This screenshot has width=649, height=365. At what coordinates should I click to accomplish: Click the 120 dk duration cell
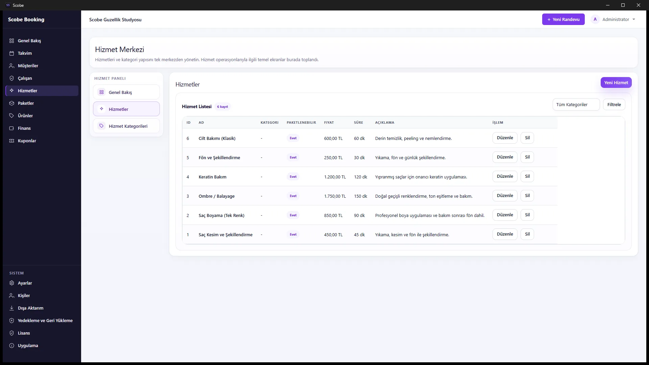point(360,177)
